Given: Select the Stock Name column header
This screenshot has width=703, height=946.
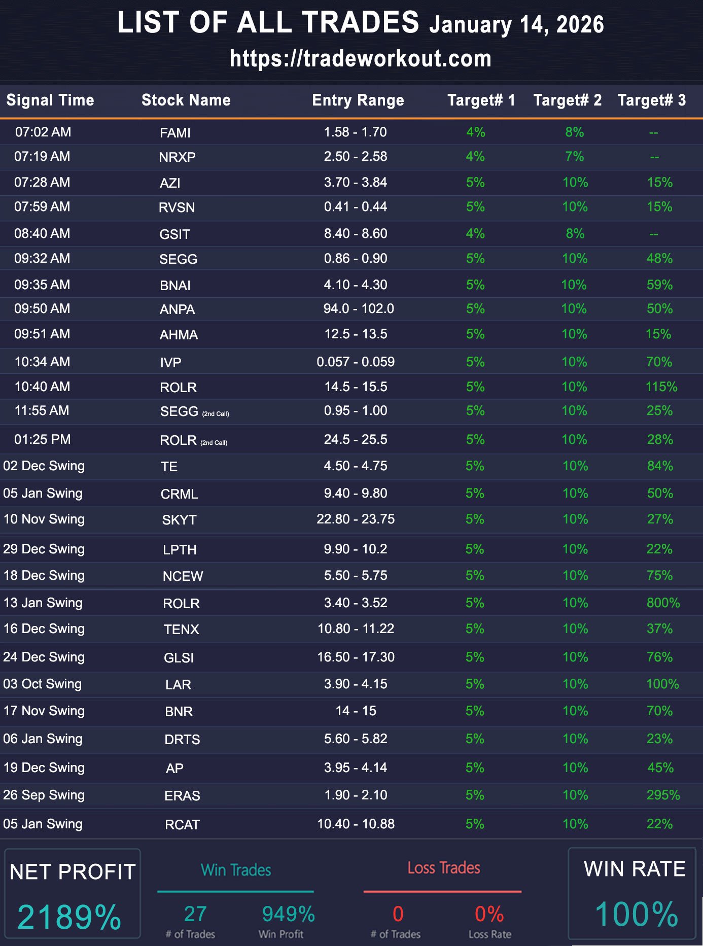Looking at the screenshot, I should click(186, 100).
